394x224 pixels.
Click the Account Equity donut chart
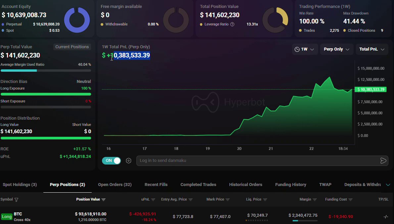77,20
